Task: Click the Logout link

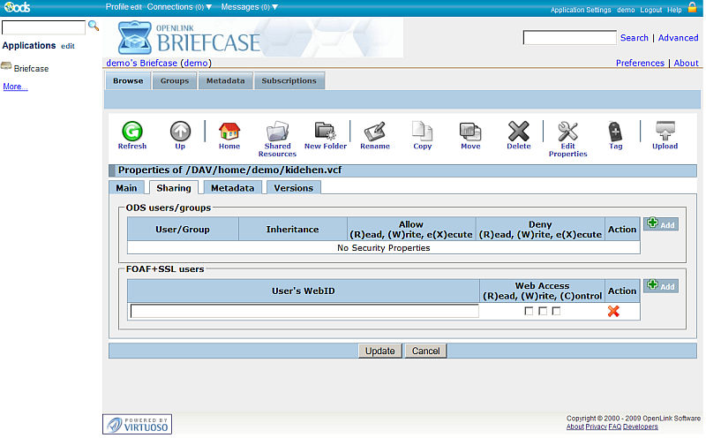Action: click(650, 10)
